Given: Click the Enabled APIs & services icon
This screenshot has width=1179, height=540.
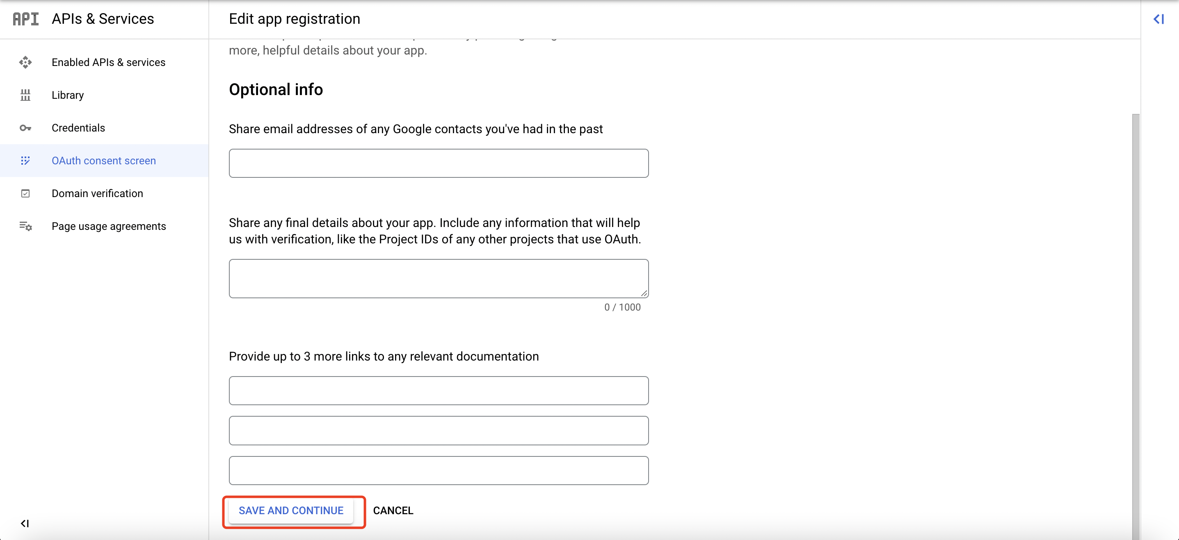Looking at the screenshot, I should (x=25, y=62).
